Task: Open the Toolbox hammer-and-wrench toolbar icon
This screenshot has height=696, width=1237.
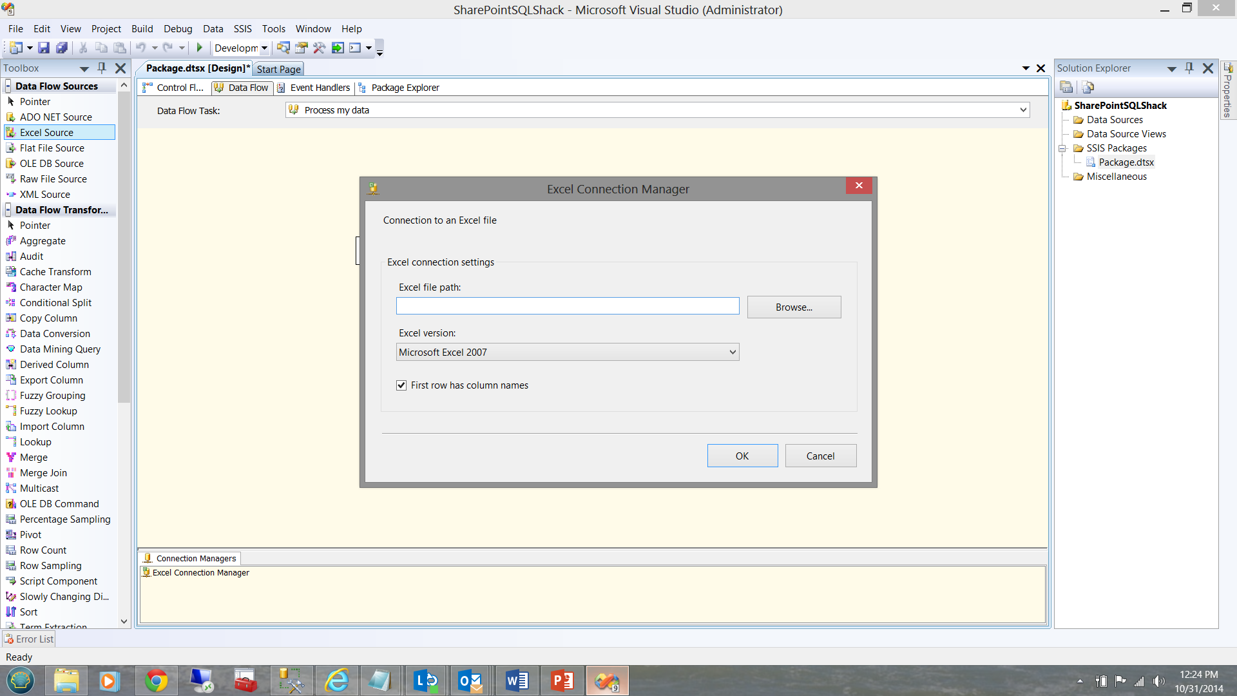Action: point(319,48)
